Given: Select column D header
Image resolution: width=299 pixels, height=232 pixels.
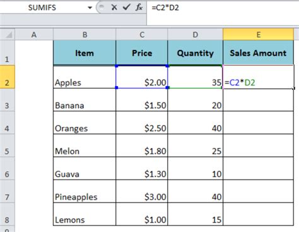Looking at the screenshot, I should coord(196,35).
